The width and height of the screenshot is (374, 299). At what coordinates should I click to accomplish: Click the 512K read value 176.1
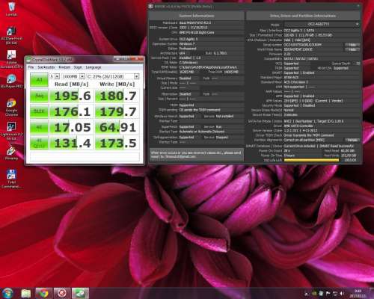72,111
